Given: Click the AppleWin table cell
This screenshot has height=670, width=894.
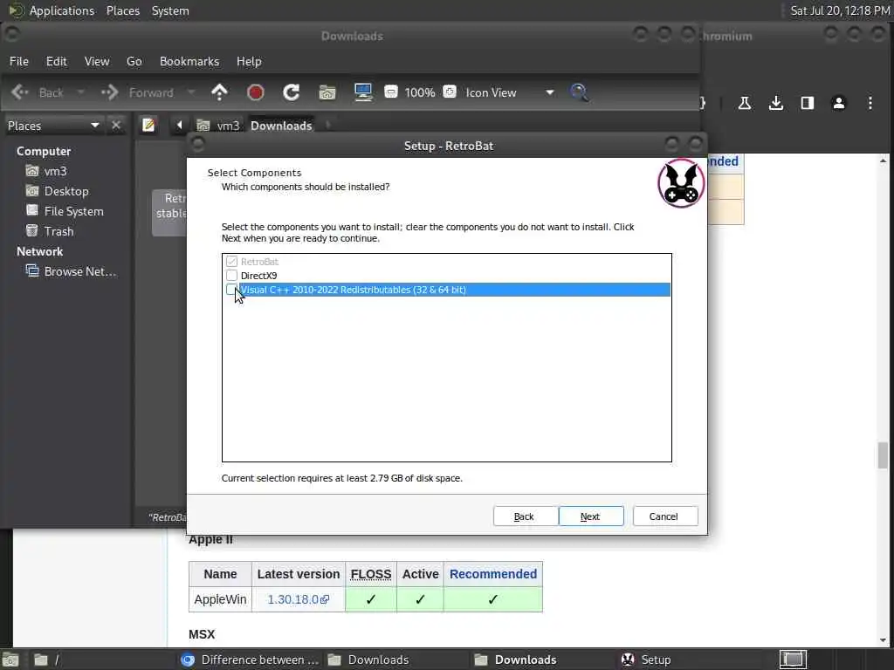Looking at the screenshot, I should click(220, 599).
